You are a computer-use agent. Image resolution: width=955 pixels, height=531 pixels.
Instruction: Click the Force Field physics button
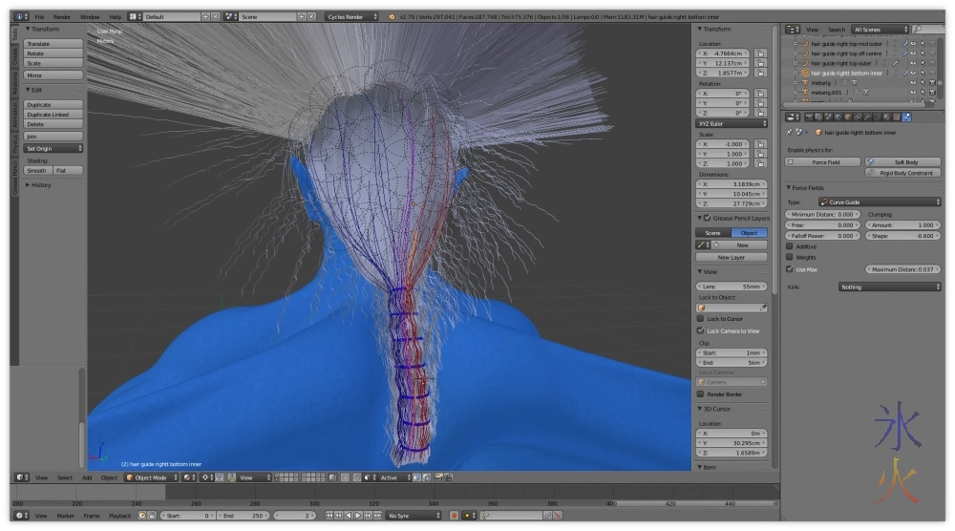click(x=825, y=162)
